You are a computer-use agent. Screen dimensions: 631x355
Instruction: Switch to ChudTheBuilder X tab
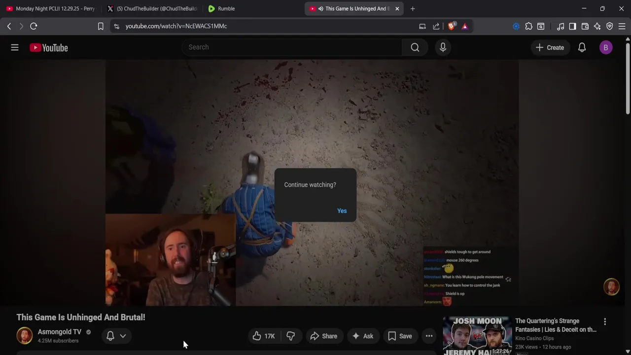tap(152, 8)
